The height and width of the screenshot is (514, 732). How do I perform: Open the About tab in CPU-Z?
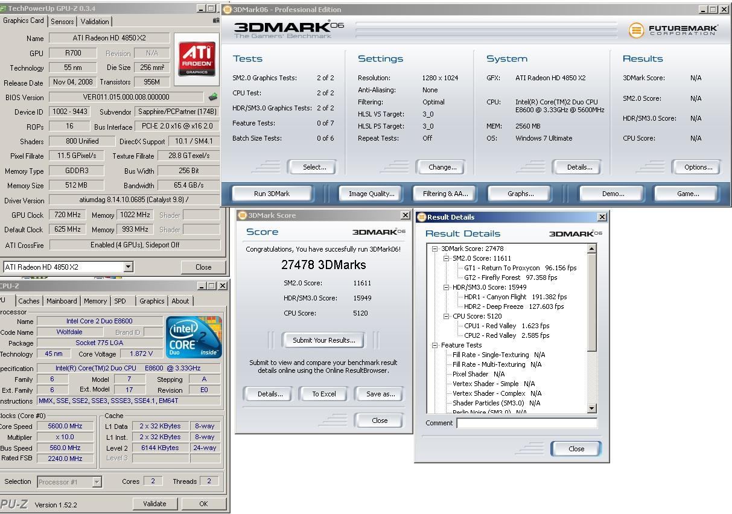[180, 301]
